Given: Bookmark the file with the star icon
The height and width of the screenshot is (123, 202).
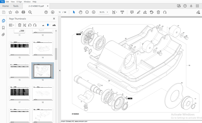Looking at the screenshot, I should [x=10, y=12].
